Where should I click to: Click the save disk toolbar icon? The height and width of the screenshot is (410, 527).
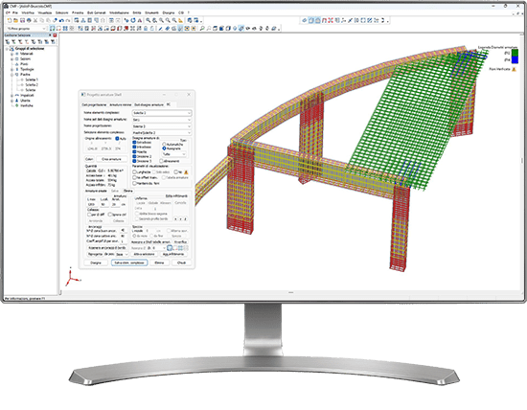click(x=22, y=21)
